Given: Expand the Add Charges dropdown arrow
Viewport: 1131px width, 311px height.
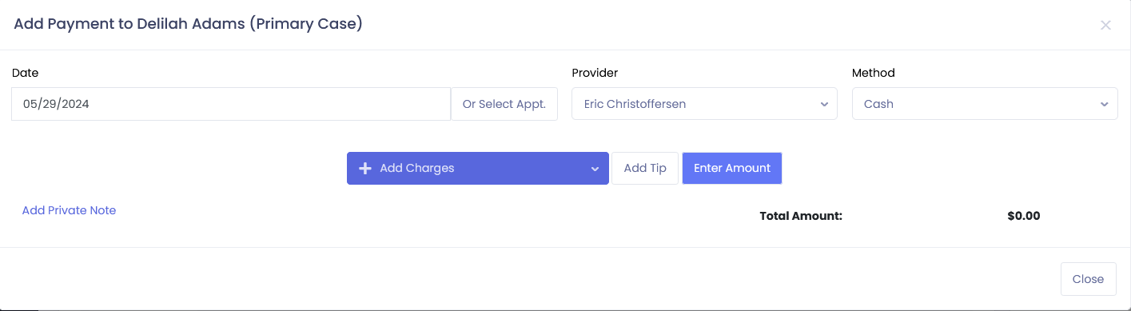Looking at the screenshot, I should pyautogui.click(x=595, y=169).
